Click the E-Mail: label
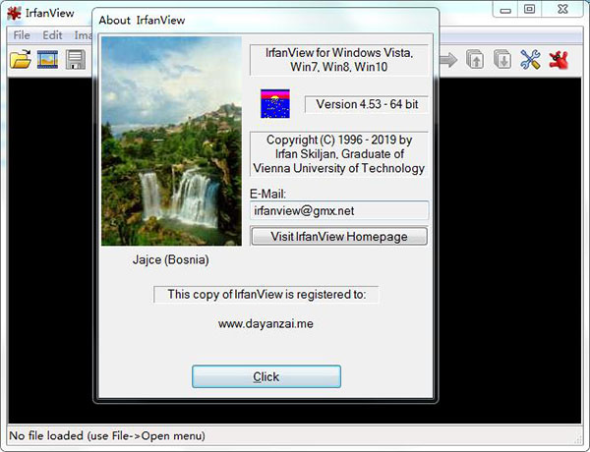The height and width of the screenshot is (452, 590). [x=267, y=194]
